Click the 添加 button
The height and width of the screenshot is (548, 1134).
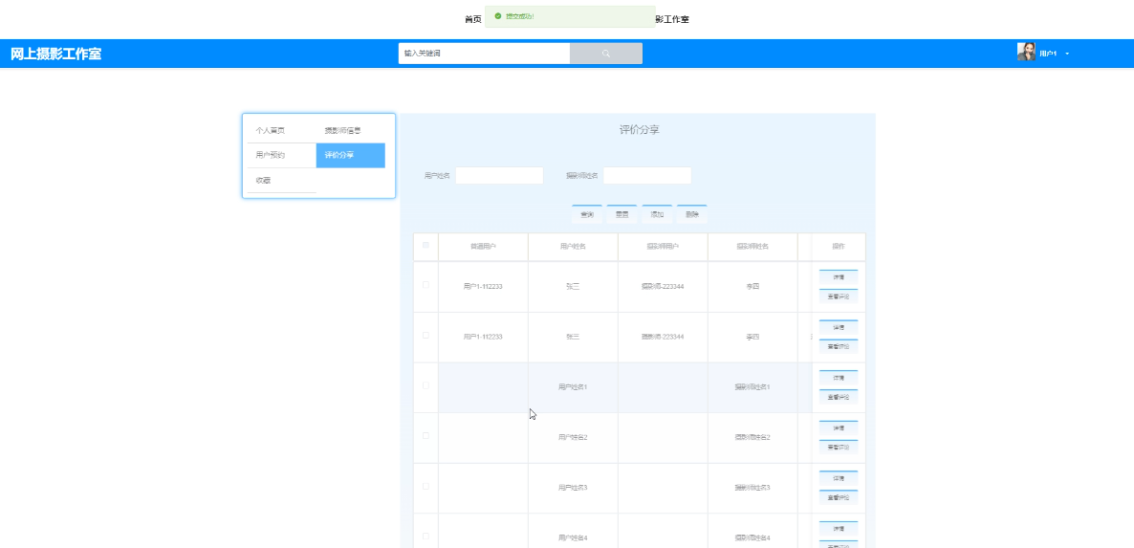pos(657,215)
